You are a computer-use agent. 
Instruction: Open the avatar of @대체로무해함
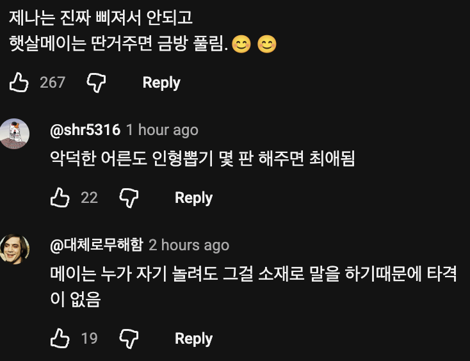pyautogui.click(x=14, y=249)
